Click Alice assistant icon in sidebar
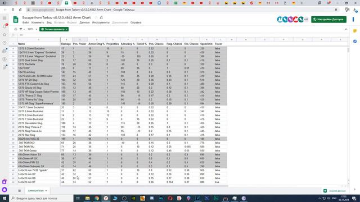 [4, 190]
